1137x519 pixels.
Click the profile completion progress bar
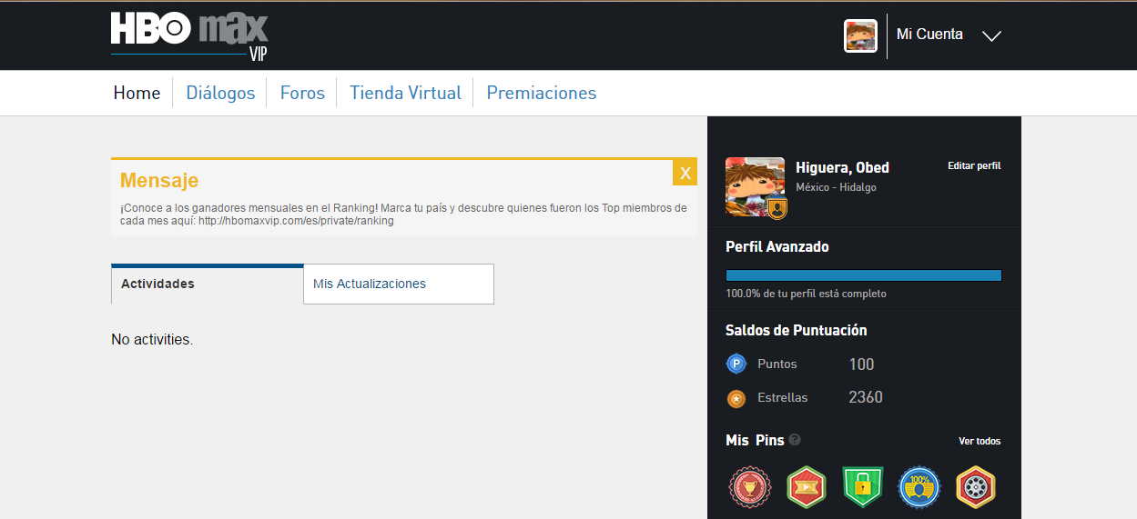tap(864, 275)
